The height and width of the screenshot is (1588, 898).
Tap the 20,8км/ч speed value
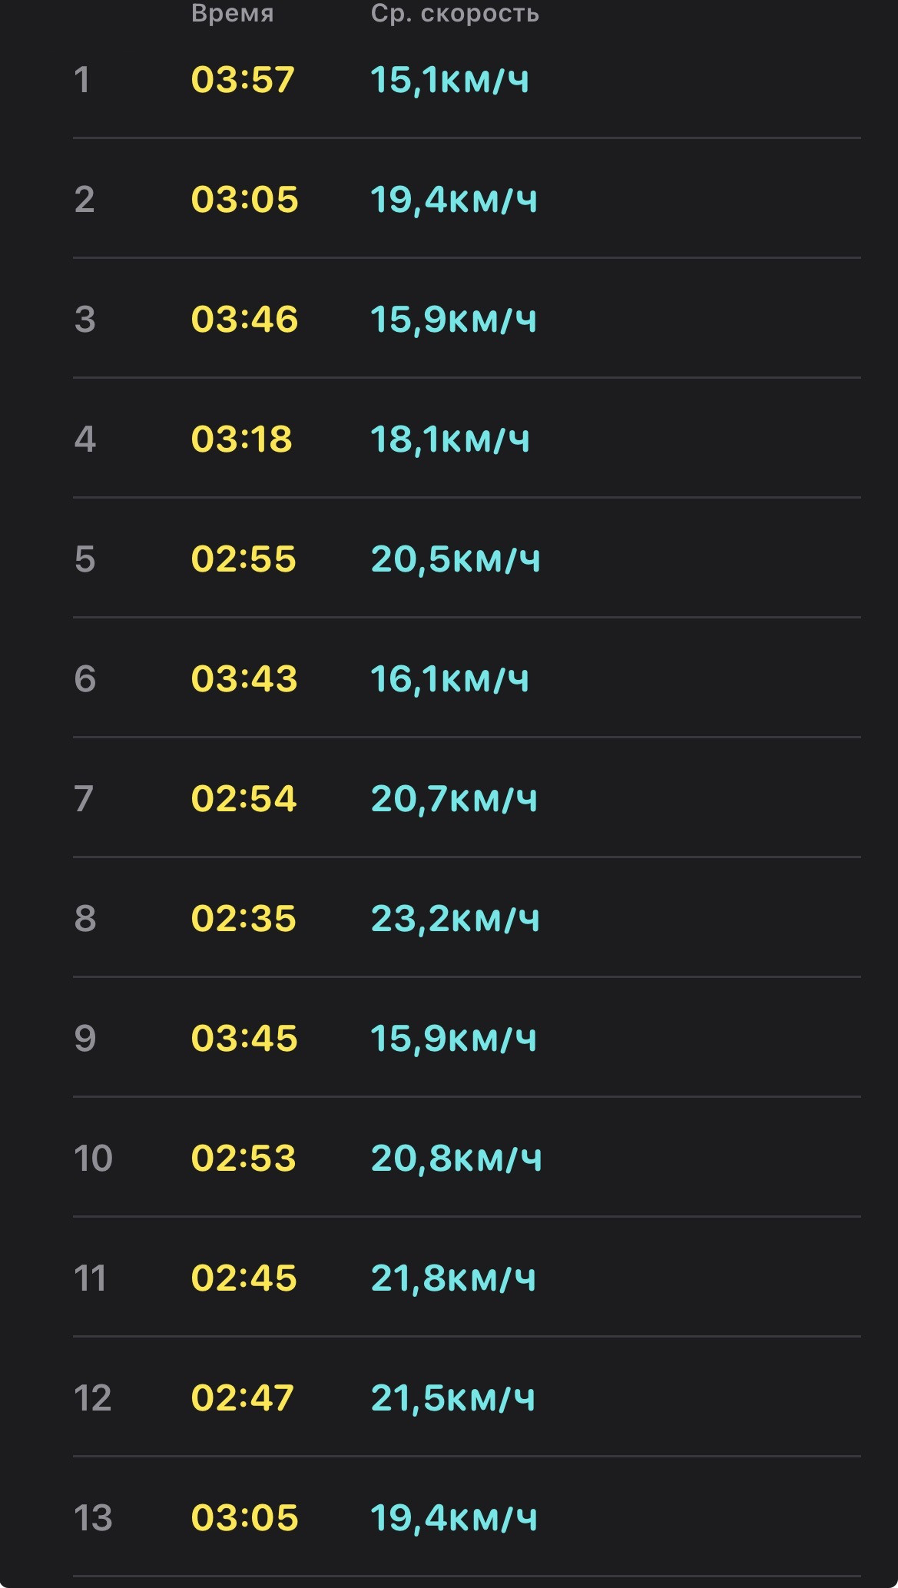(x=456, y=1159)
